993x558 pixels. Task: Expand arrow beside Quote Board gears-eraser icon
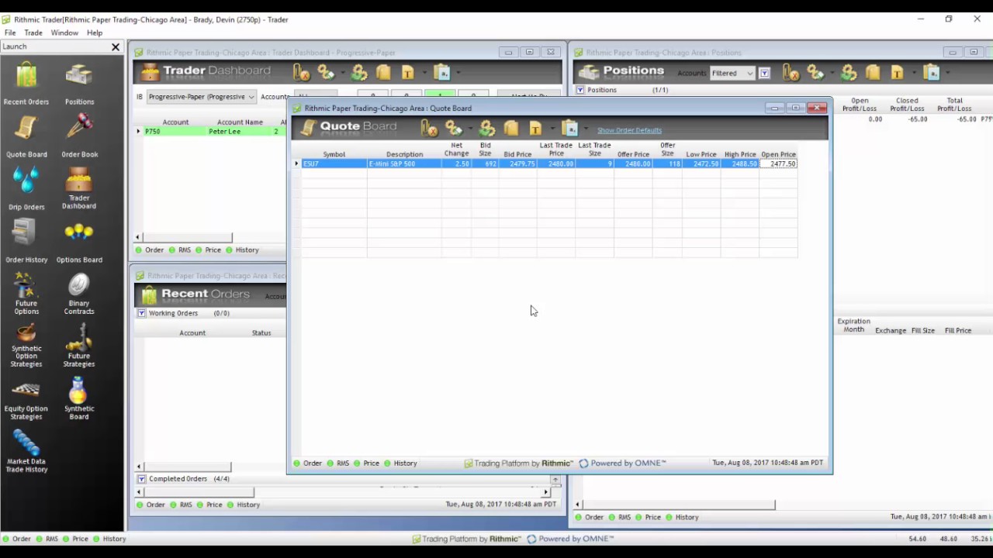point(470,129)
